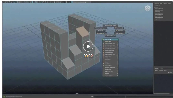Expand the Face Normals submenu

[x=119, y=33]
